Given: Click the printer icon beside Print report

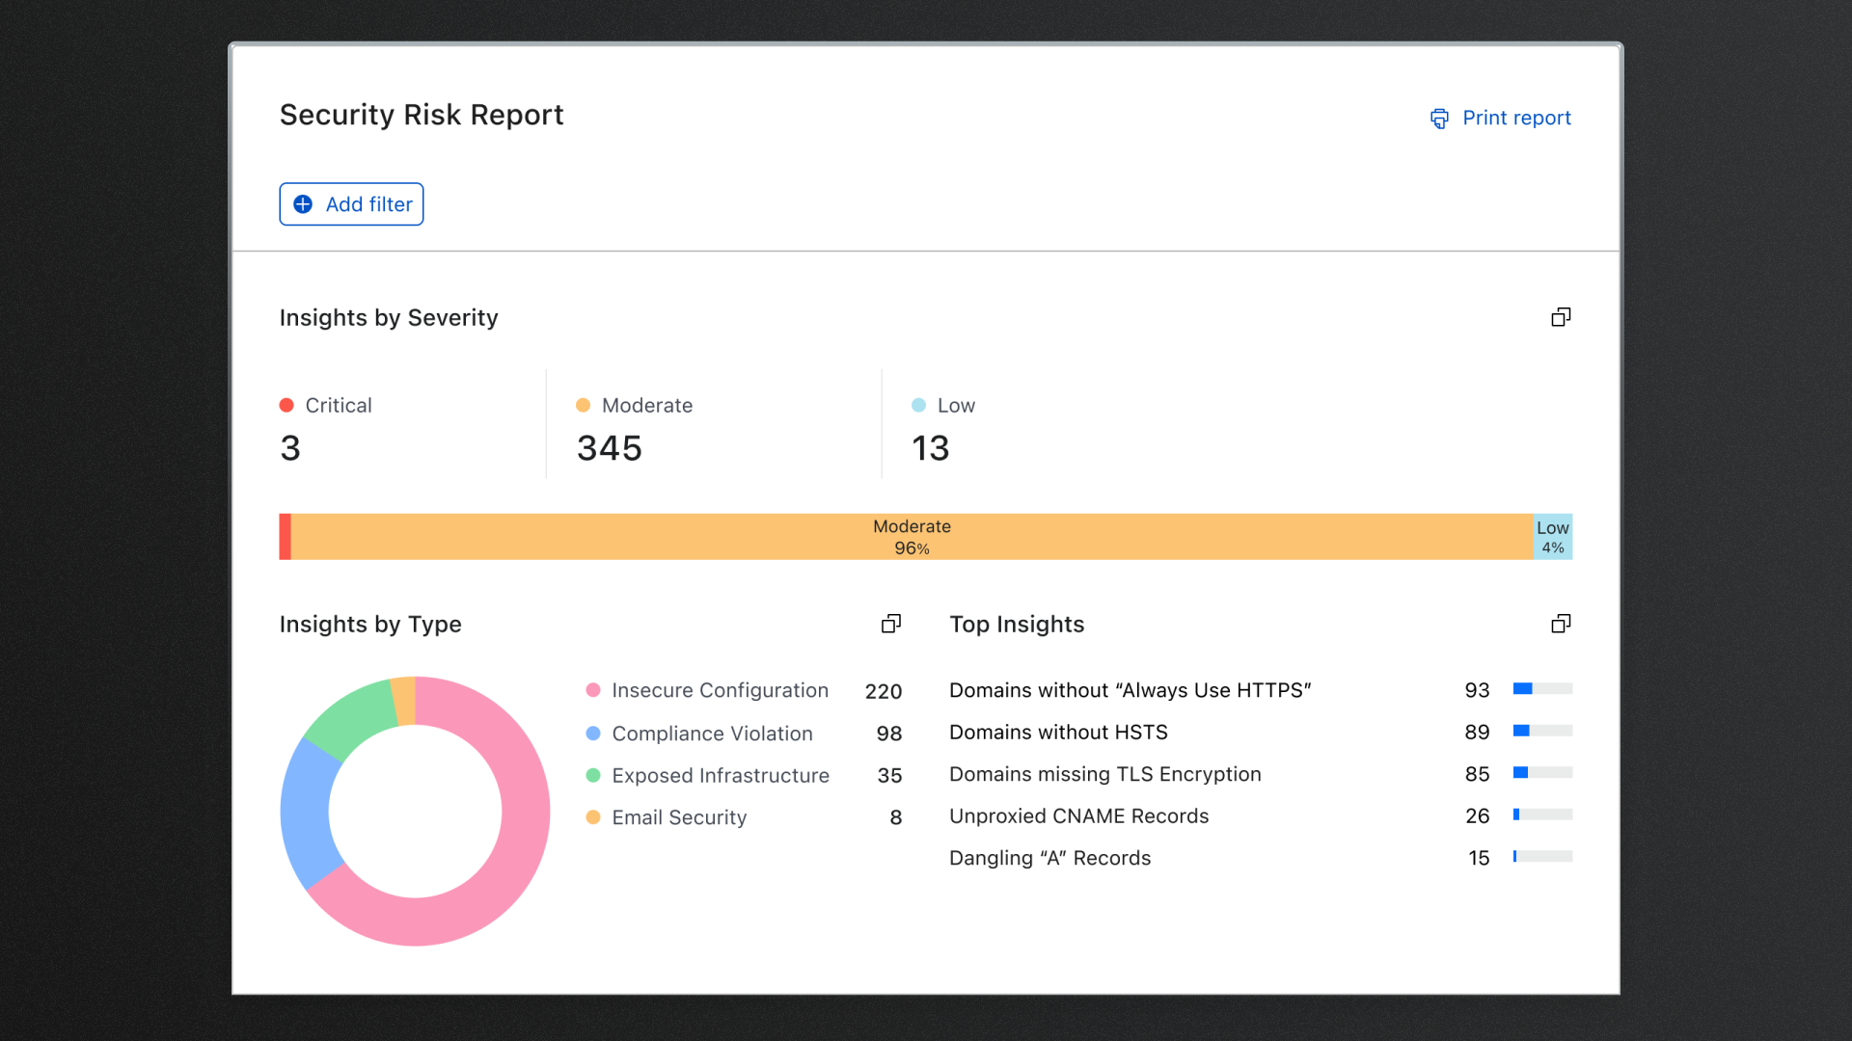Looking at the screenshot, I should coord(1439,119).
